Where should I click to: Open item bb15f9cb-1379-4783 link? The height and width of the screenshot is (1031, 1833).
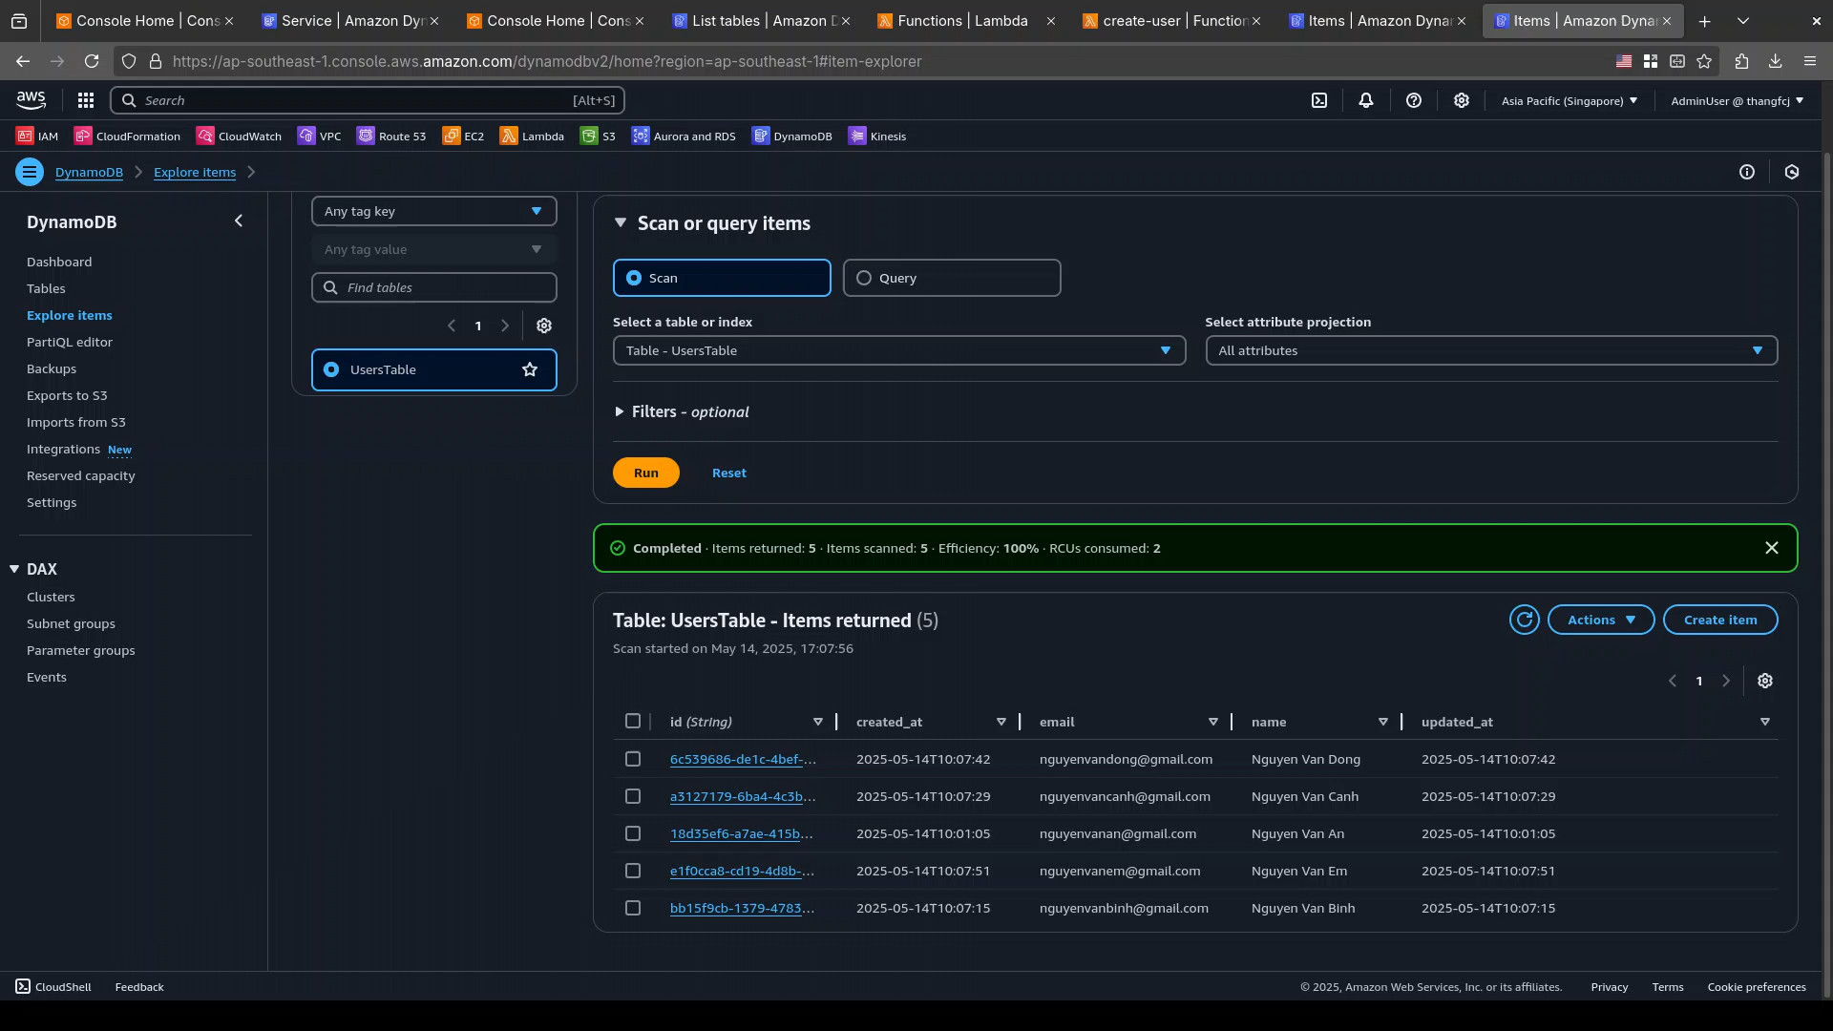pos(742,908)
